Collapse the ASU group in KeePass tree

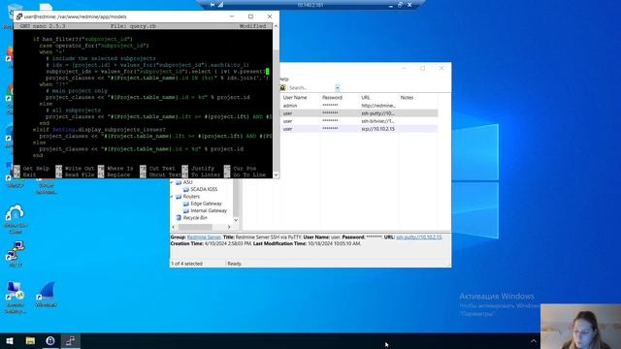[x=172, y=182]
